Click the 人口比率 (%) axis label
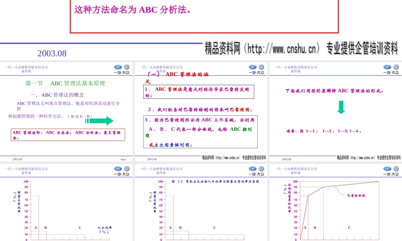402x241 pixels. point(105,230)
